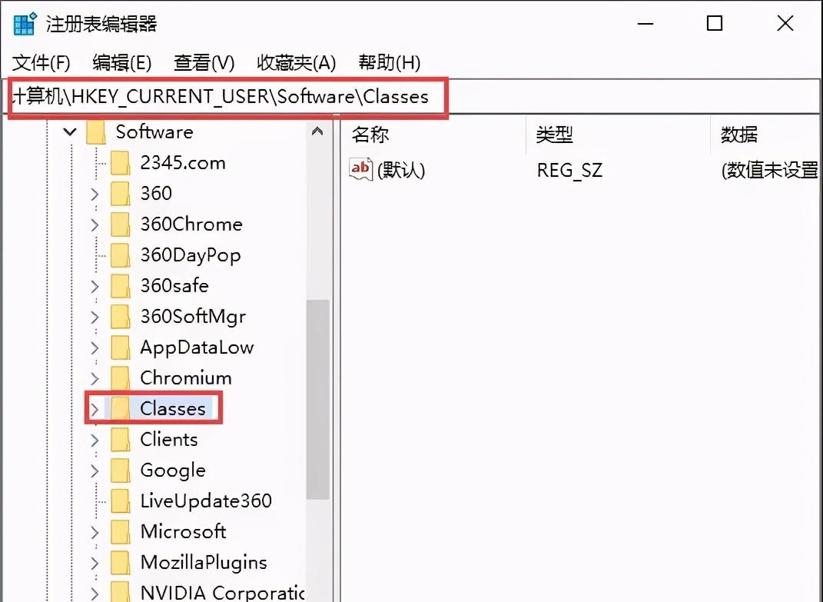Expand the Microsoft registry key
Viewport: 823px width, 602px height.
(94, 531)
